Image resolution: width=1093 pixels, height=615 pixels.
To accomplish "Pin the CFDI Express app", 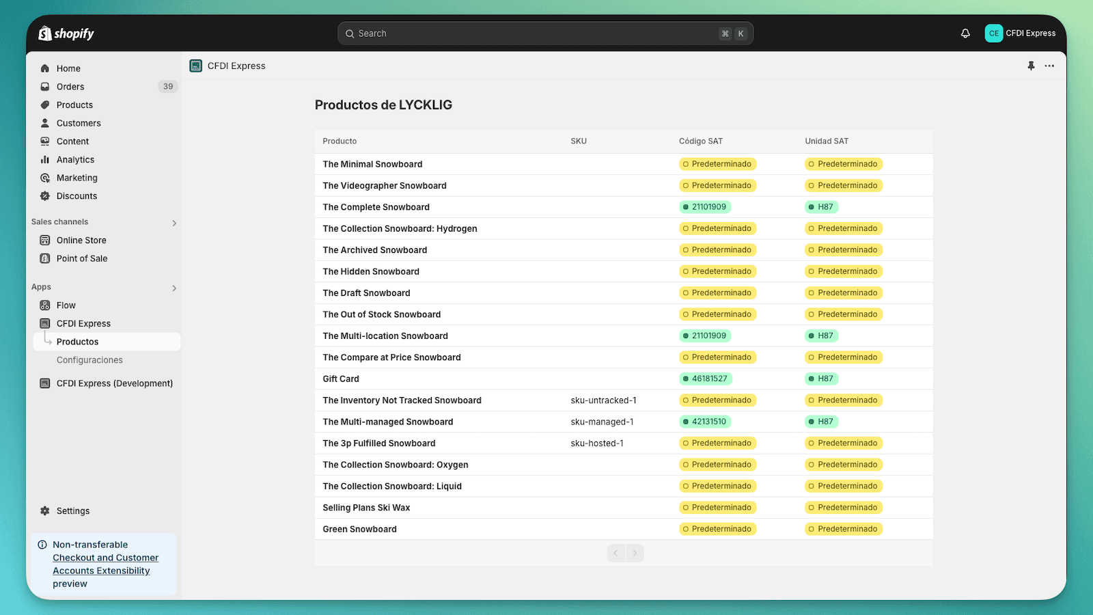I will (x=1031, y=66).
